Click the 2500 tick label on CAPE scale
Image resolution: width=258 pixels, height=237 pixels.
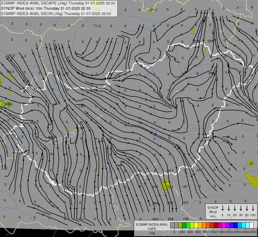(x=237, y=232)
